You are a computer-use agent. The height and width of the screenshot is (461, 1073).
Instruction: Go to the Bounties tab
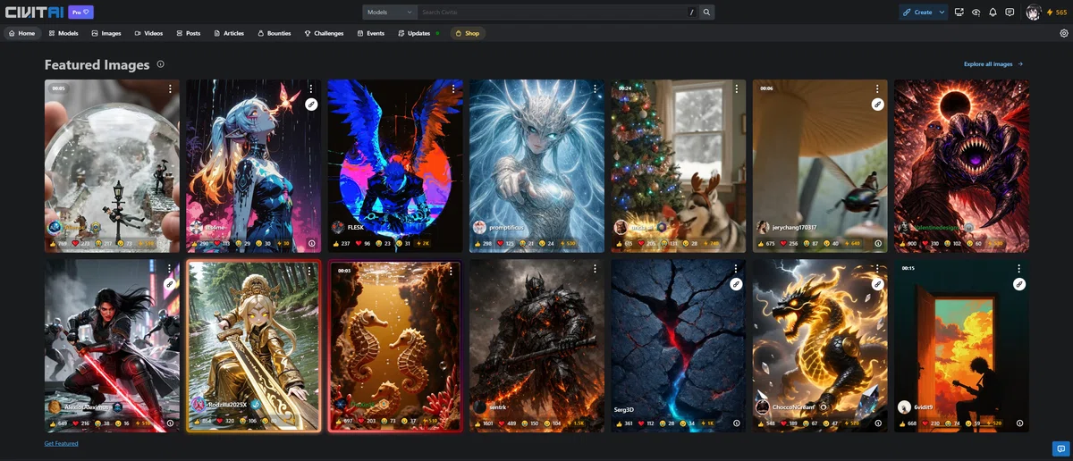point(275,33)
